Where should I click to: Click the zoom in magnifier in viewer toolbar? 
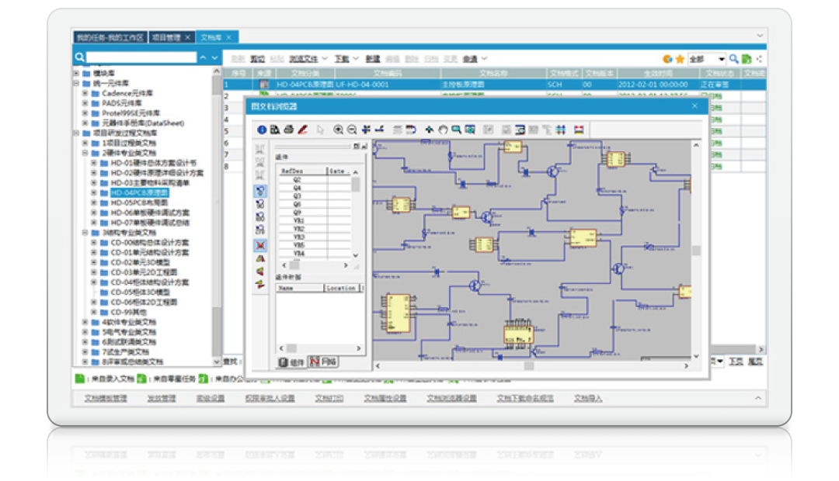point(339,130)
